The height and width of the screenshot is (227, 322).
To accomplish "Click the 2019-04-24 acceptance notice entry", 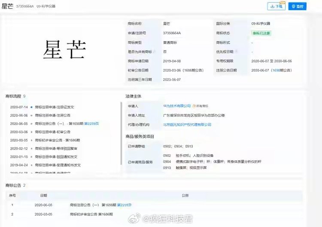I will (46, 165).
